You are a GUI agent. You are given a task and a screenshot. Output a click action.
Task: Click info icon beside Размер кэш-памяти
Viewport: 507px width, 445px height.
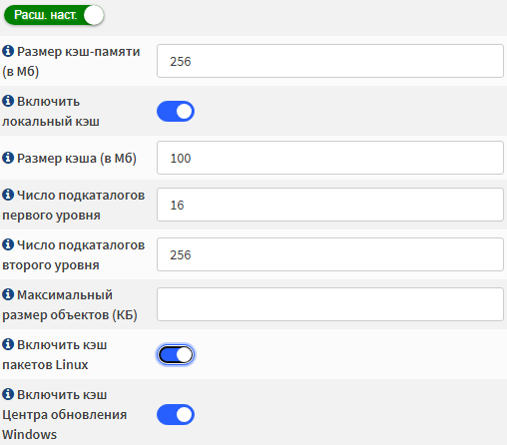pyautogui.click(x=8, y=51)
